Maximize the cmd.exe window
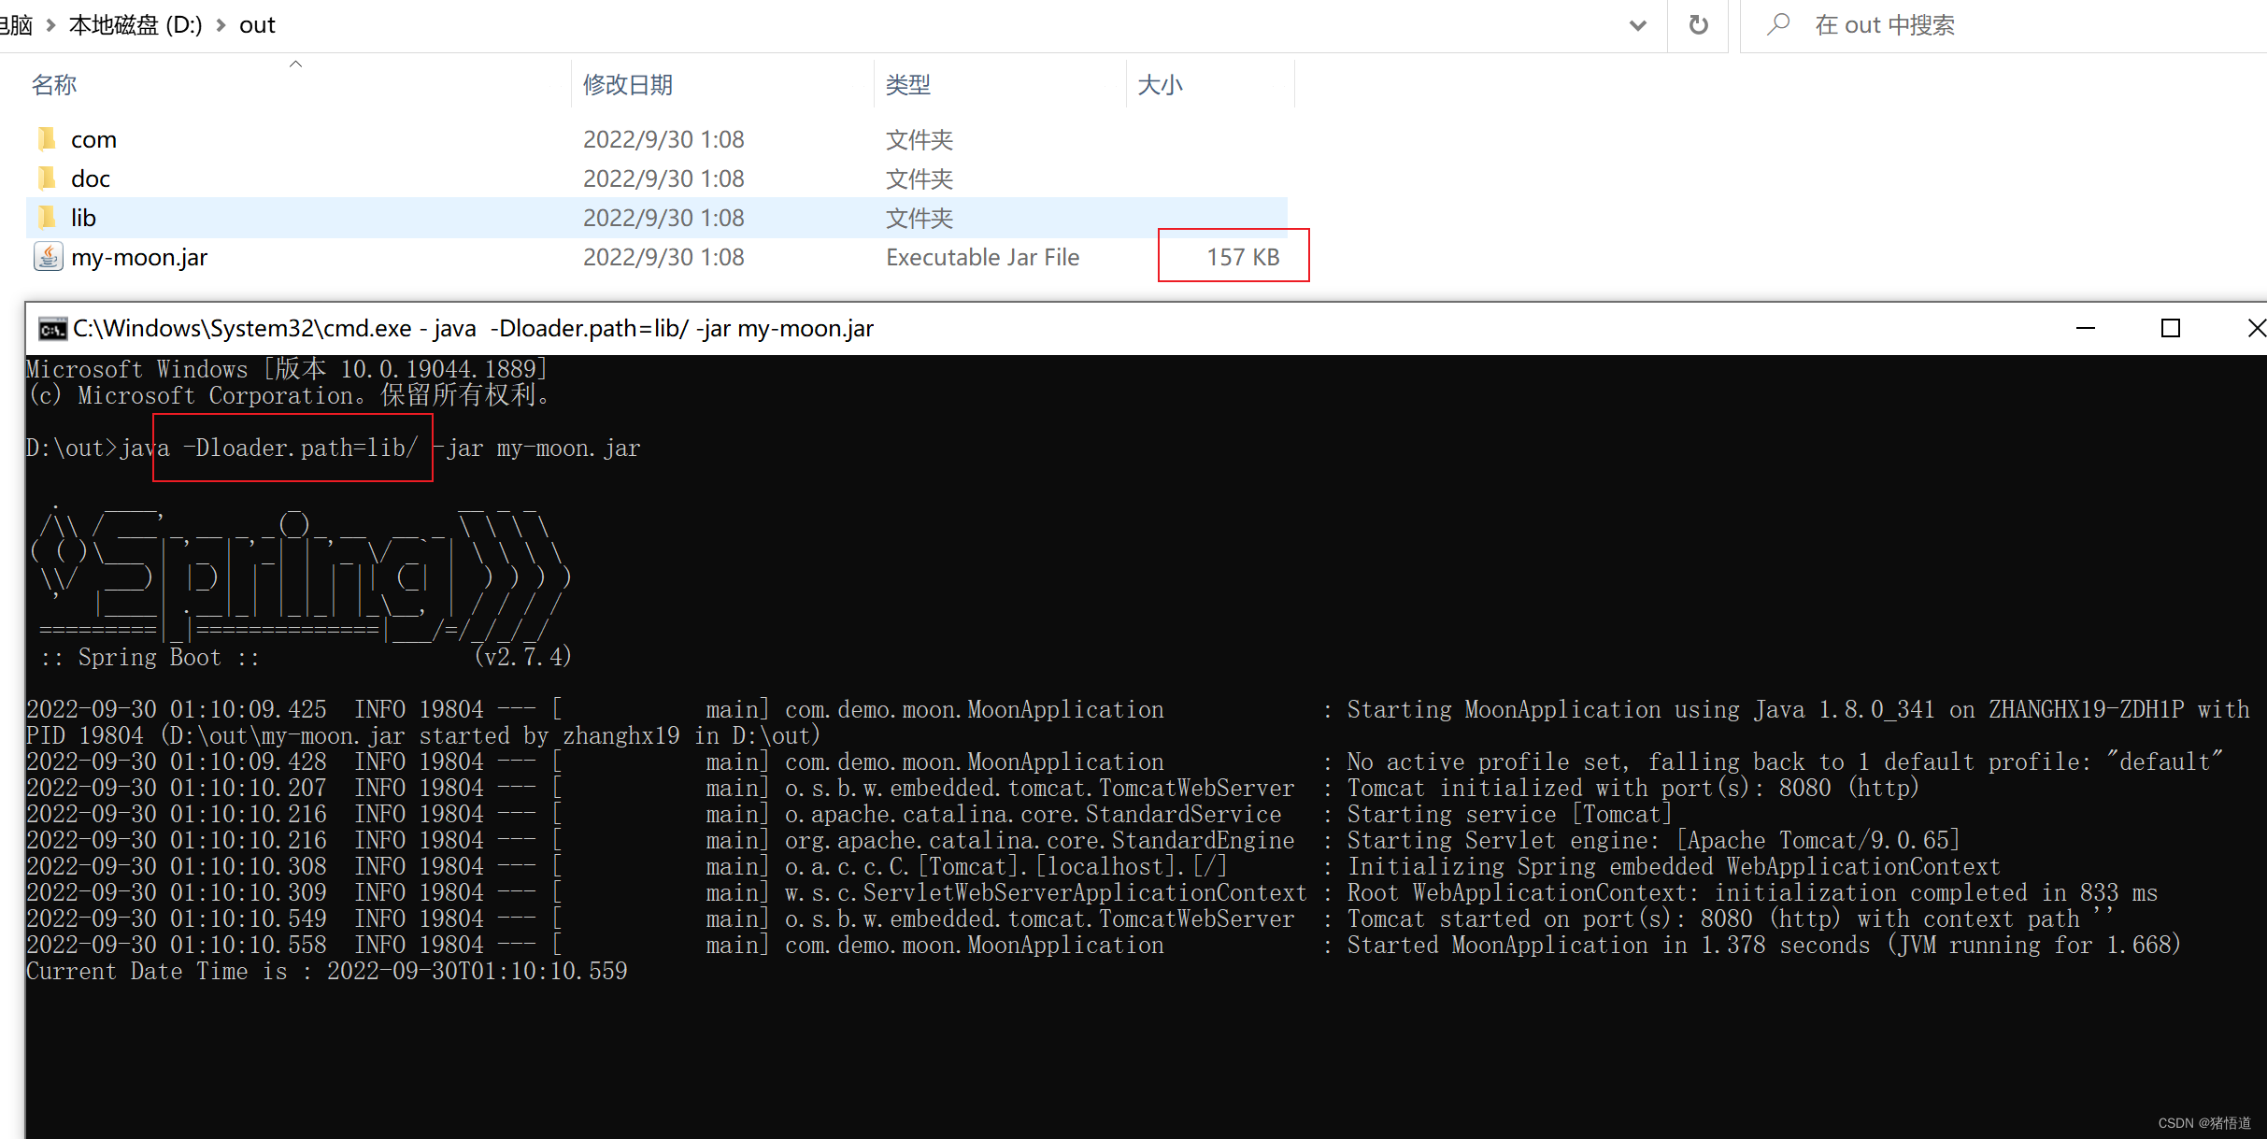The width and height of the screenshot is (2267, 1139). 2171,329
